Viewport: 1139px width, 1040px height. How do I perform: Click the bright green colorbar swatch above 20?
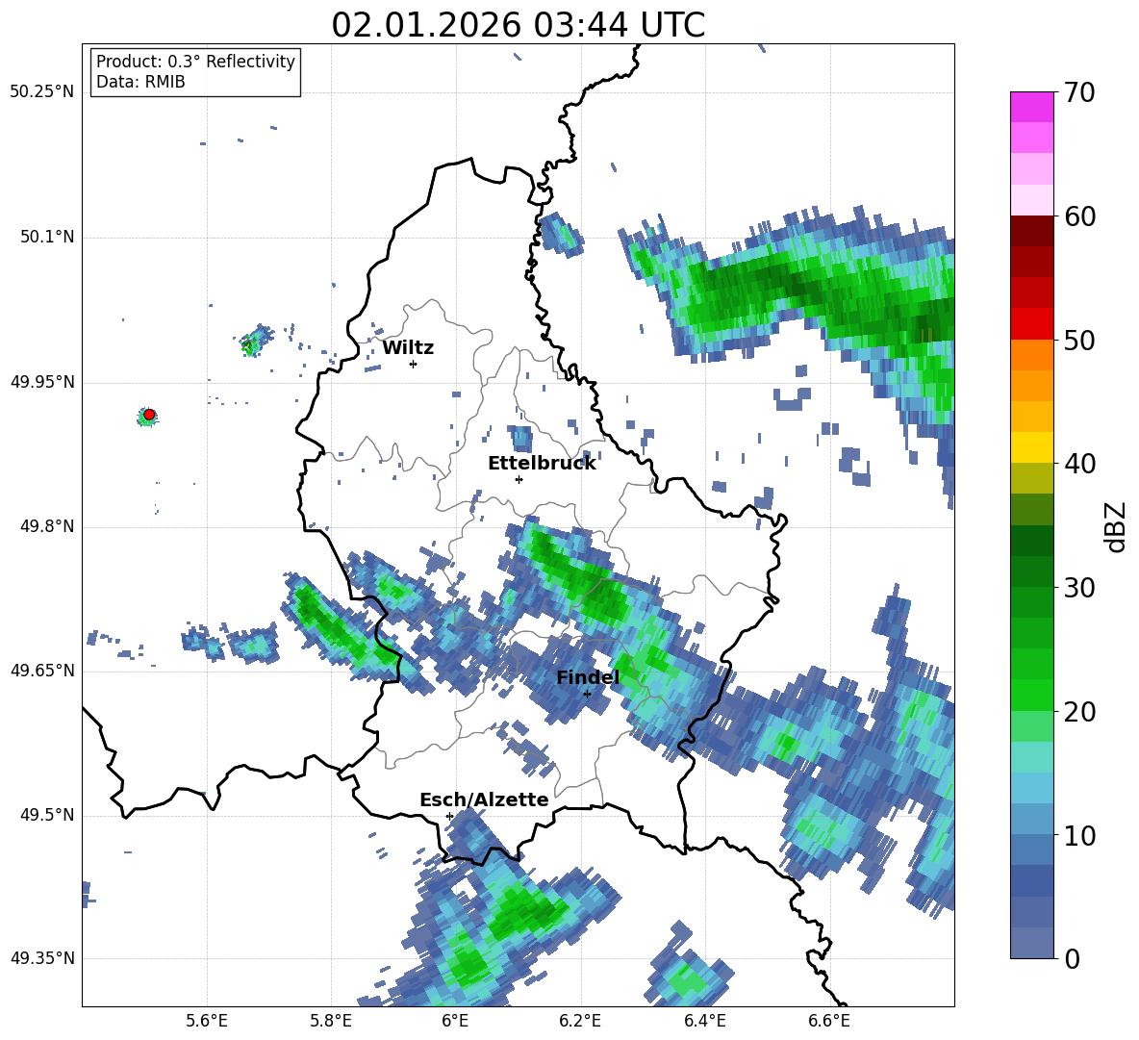1031,695
